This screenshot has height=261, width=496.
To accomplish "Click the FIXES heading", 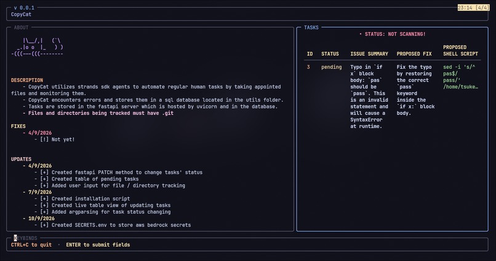I will pos(18,127).
